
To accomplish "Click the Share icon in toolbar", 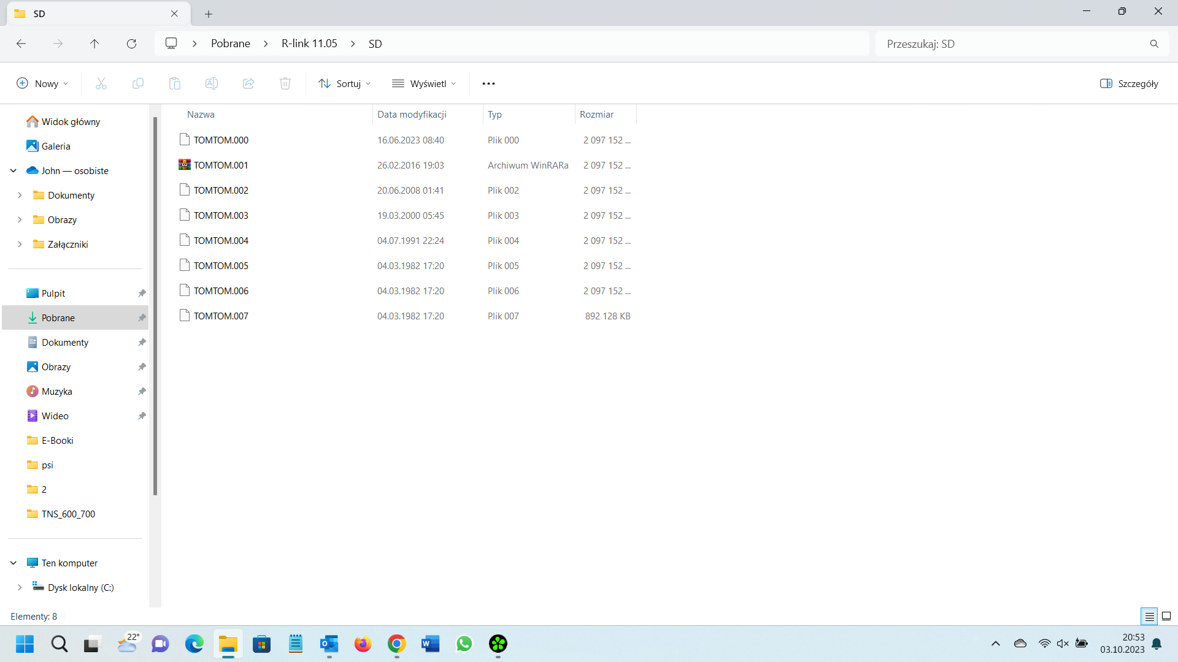I will (x=248, y=83).
